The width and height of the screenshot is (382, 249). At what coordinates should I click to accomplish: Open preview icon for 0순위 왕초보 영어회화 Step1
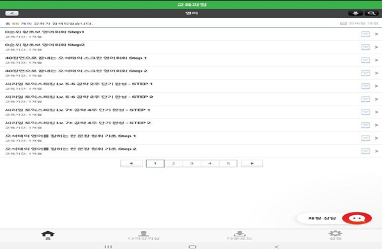click(365, 34)
